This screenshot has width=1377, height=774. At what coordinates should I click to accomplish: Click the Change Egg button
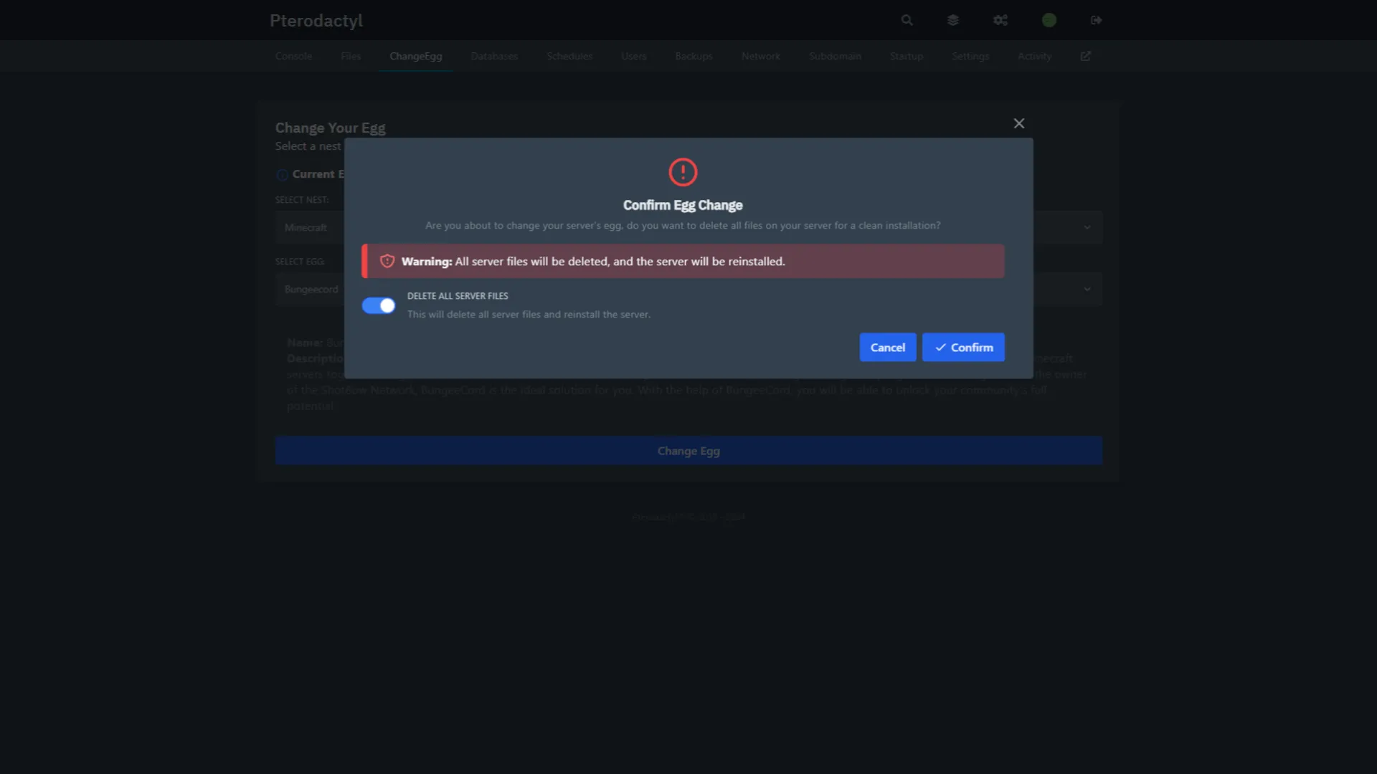(688, 451)
